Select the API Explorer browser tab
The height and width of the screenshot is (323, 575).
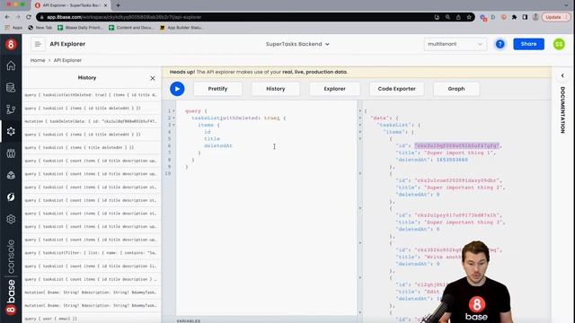pos(72,5)
